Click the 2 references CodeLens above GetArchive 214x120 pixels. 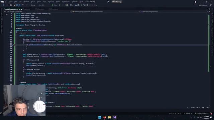tap(23, 82)
